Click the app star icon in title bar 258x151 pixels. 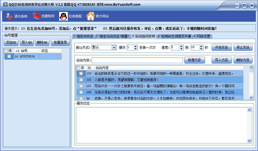pos(5,4)
